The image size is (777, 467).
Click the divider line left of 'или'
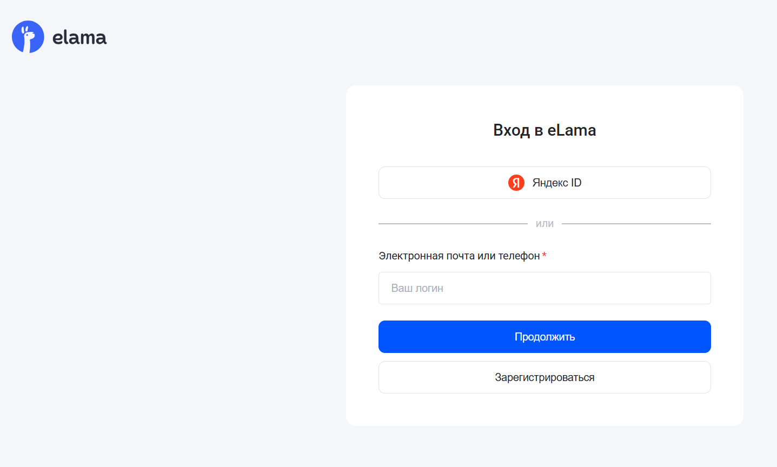[453, 223]
